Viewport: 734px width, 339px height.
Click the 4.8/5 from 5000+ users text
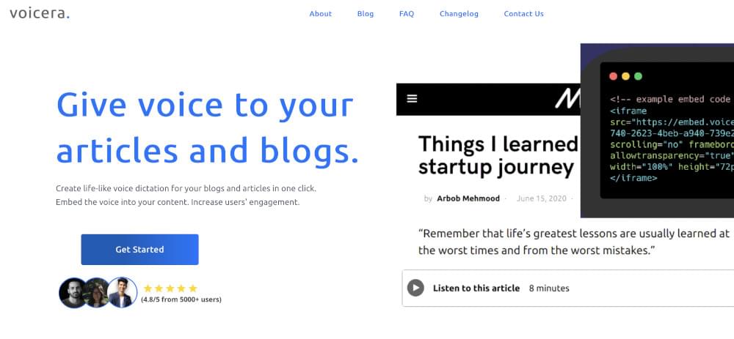point(181,299)
